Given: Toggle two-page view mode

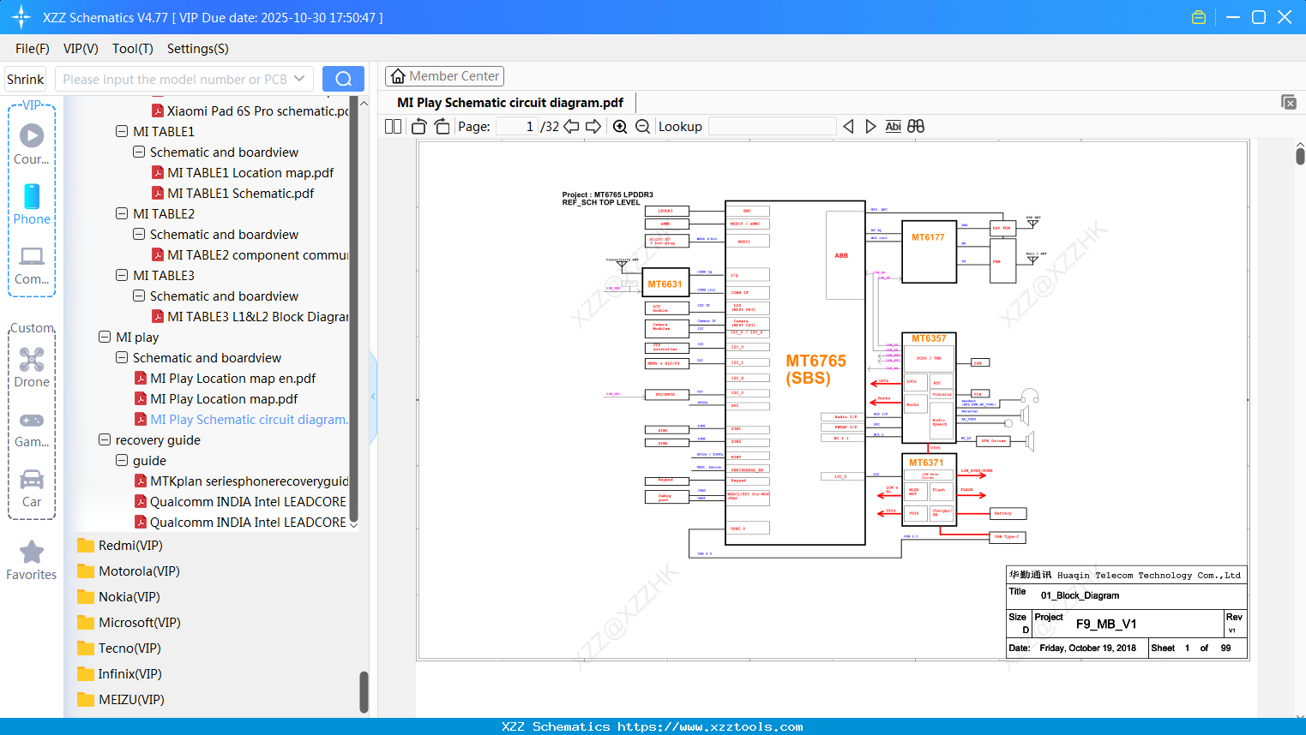Looking at the screenshot, I should tap(393, 126).
